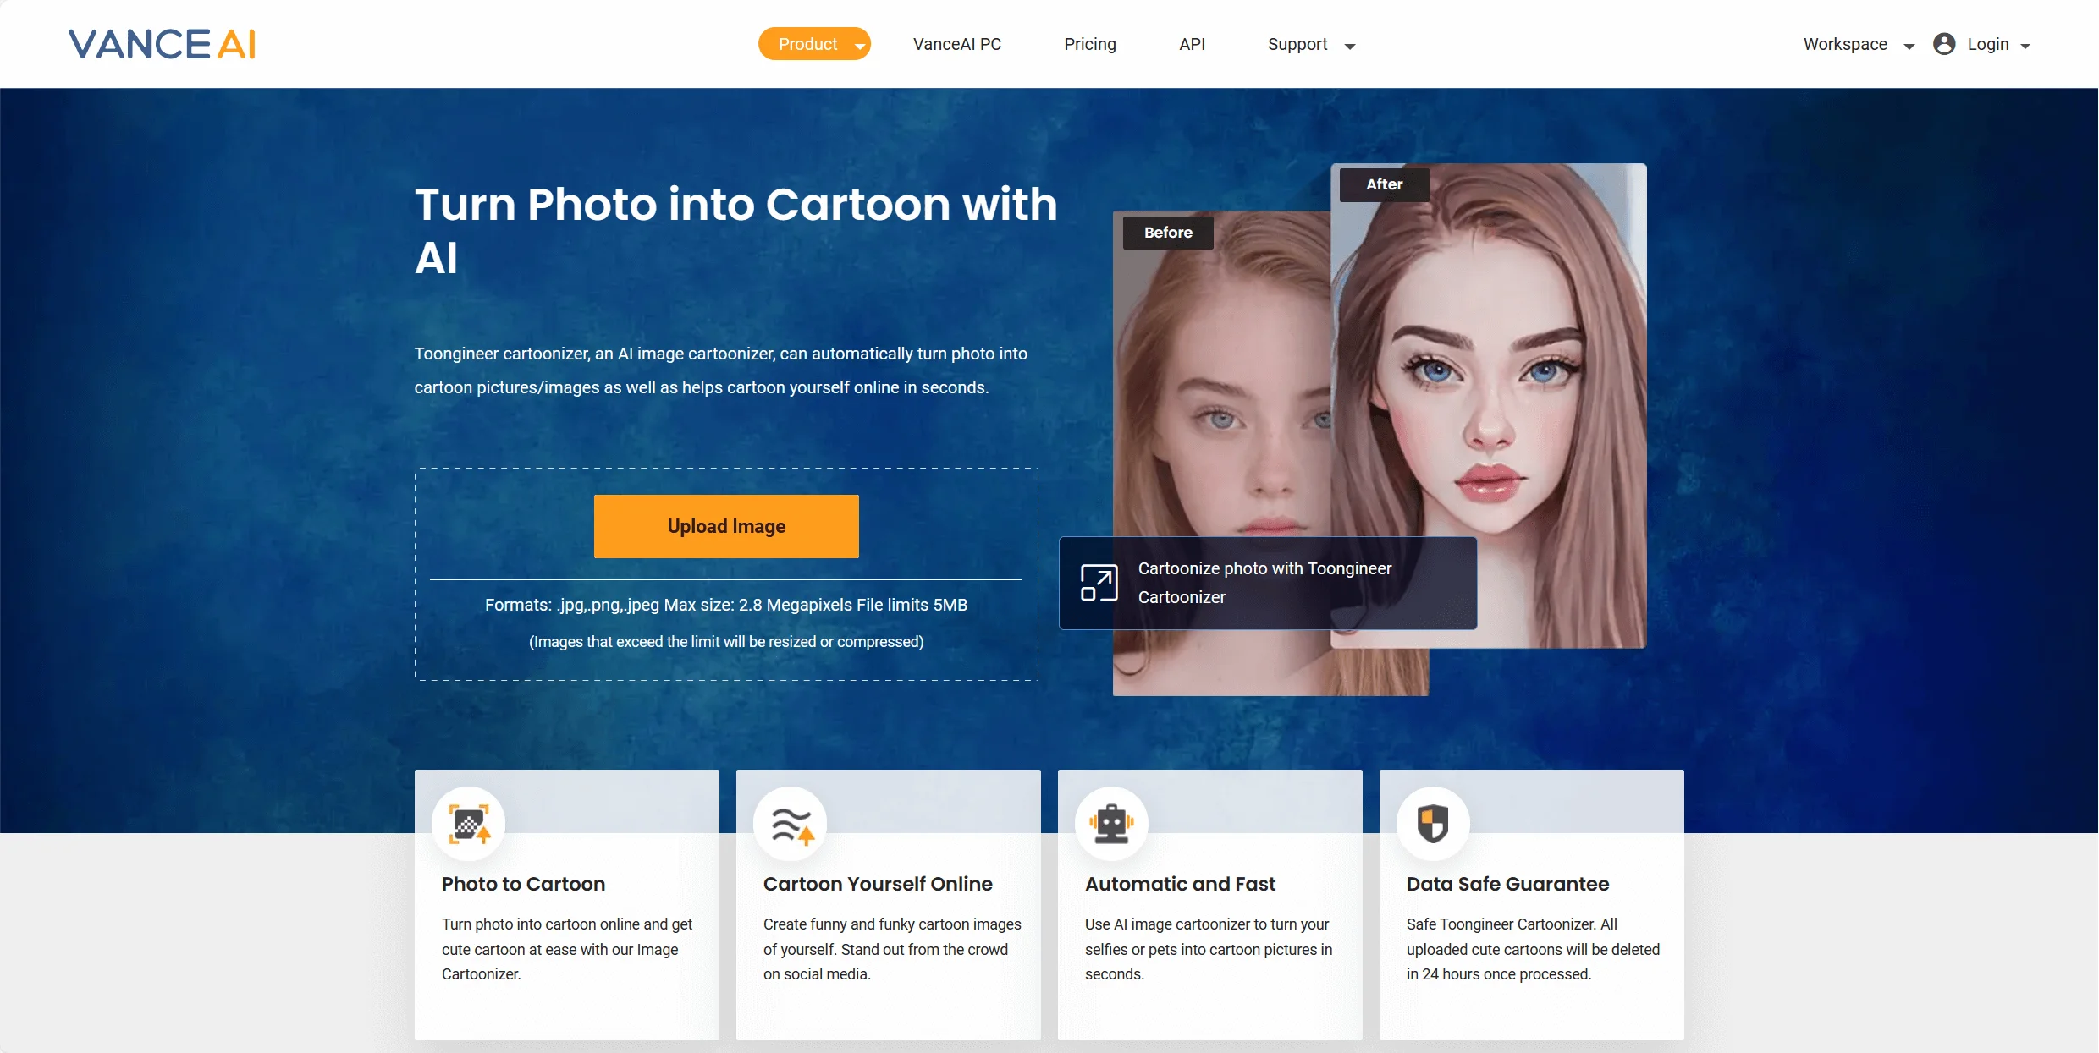The height and width of the screenshot is (1053, 2099).
Task: Click the VanceAI logo
Action: pos(162,44)
